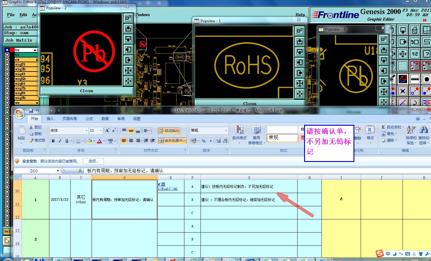This screenshot has width=431, height=261.
Task: Toggle display checkbox for layer 'sig7b'
Action: point(7,88)
